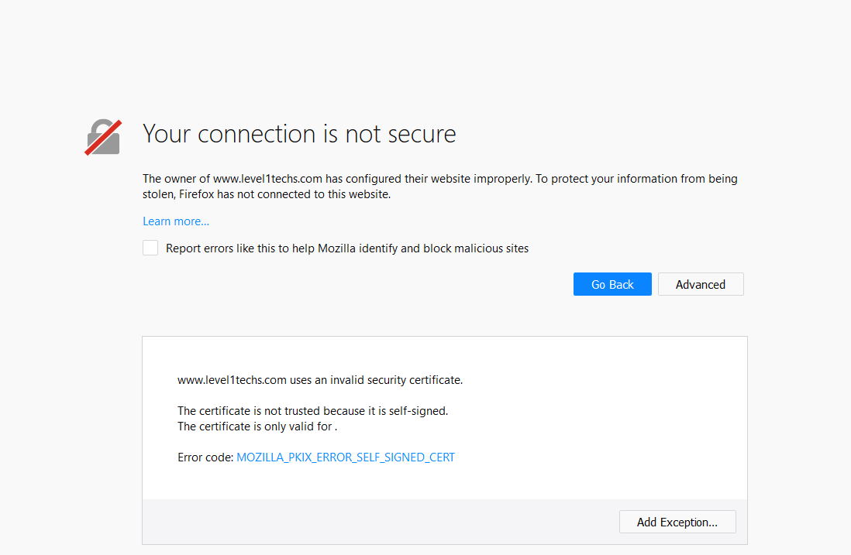Open the Learn more link

[x=176, y=221]
